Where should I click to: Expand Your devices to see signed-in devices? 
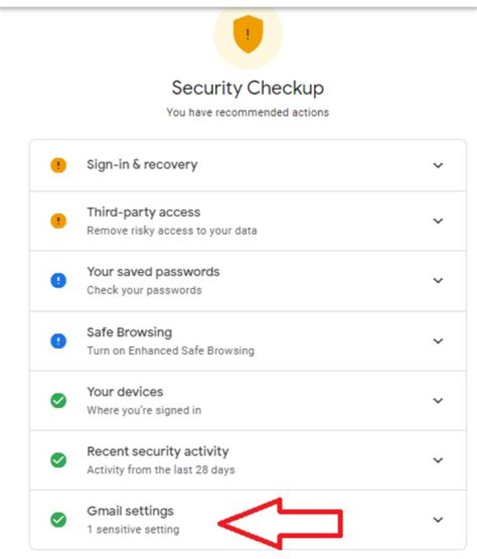click(438, 401)
